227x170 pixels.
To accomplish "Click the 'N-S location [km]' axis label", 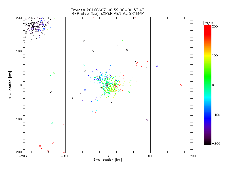I will point(10,85).
